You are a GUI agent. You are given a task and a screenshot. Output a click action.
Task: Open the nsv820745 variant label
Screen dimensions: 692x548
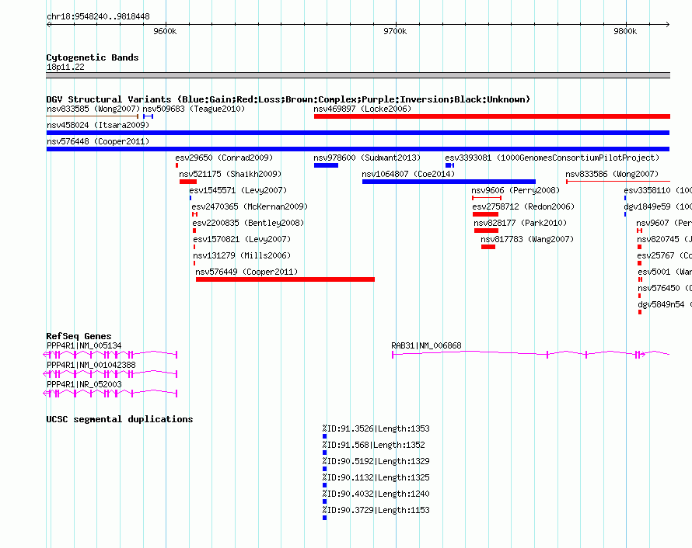664,239
